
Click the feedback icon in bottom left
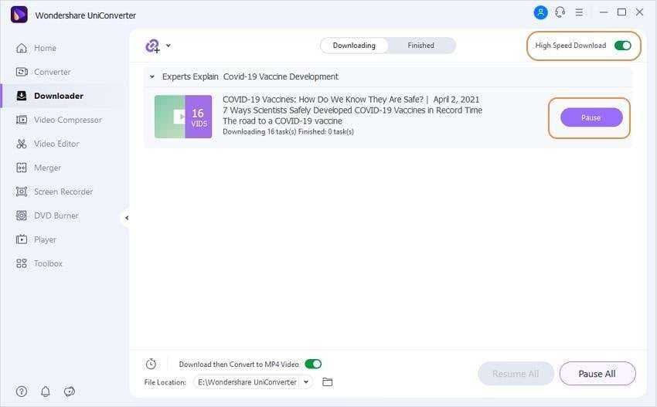[70, 392]
